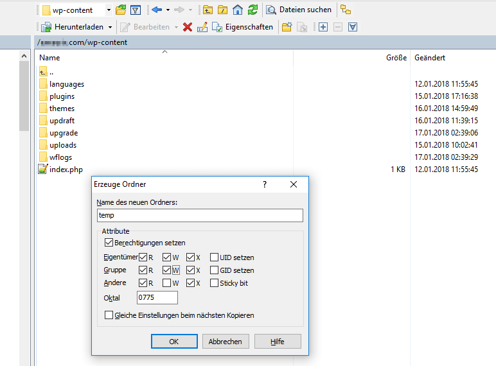The image size is (496, 366).
Task: Click the updraft folder icon
Action: tap(43, 120)
